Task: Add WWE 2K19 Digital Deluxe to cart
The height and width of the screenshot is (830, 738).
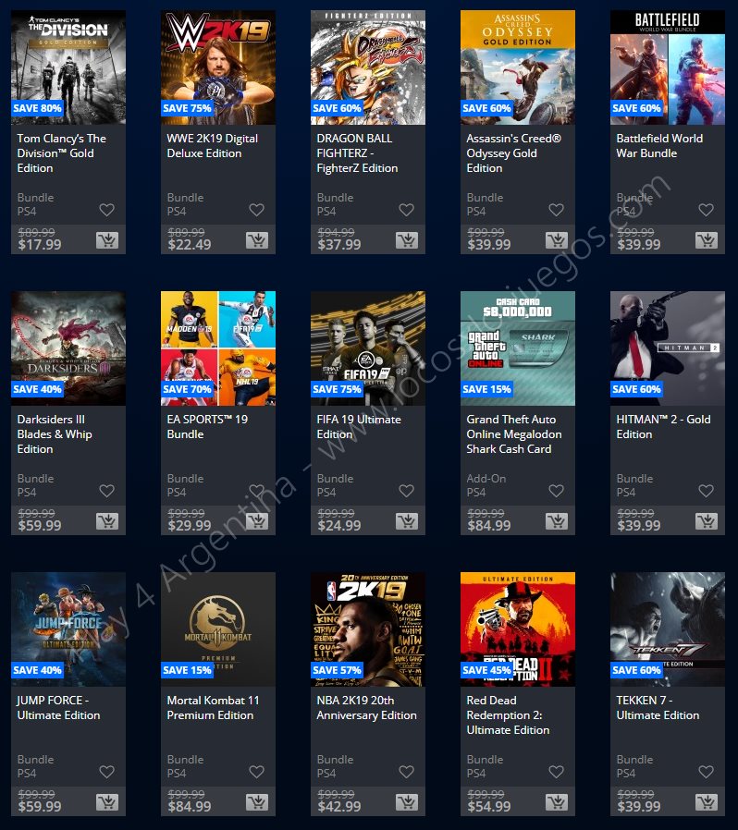Action: 257,240
